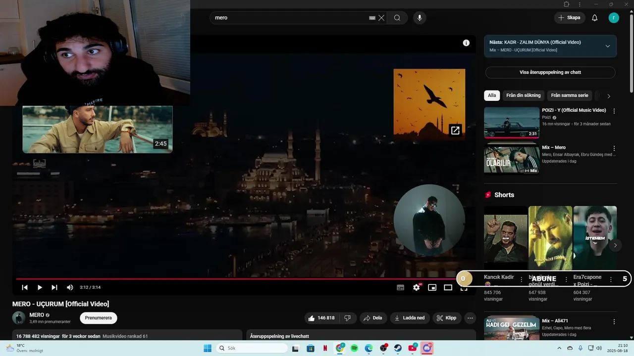Play the video
Screen dimensions: 634x356
point(40,287)
